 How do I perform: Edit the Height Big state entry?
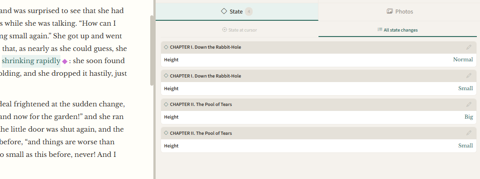click(469, 105)
